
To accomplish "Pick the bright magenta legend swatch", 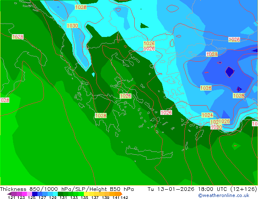I will pyautogui.click(x=24, y=194).
